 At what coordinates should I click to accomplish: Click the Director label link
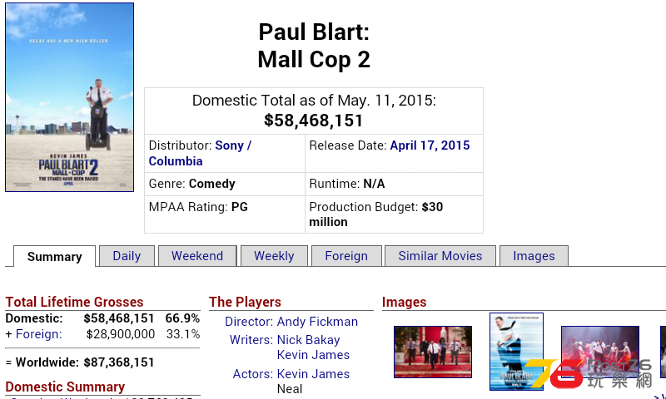click(x=249, y=322)
